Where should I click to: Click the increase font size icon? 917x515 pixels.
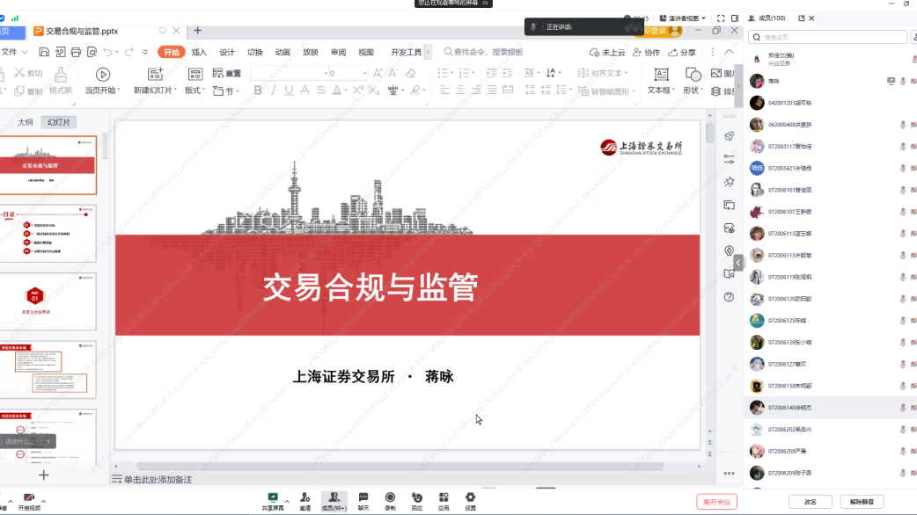[378, 73]
